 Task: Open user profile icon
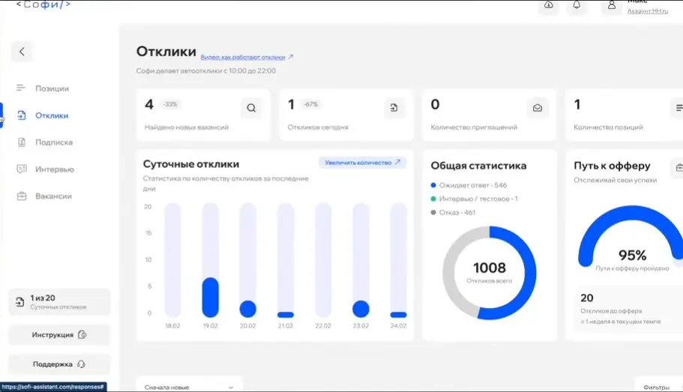(x=612, y=6)
